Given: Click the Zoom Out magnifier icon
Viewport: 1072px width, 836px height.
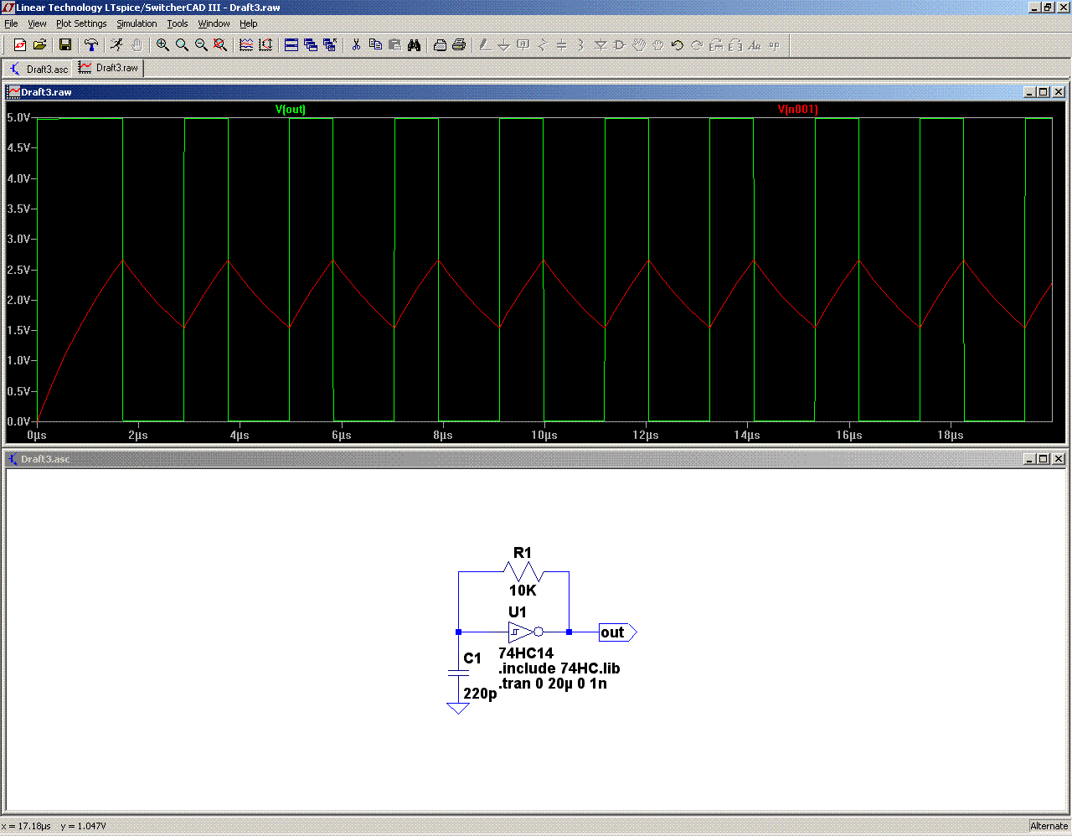Looking at the screenshot, I should click(201, 45).
